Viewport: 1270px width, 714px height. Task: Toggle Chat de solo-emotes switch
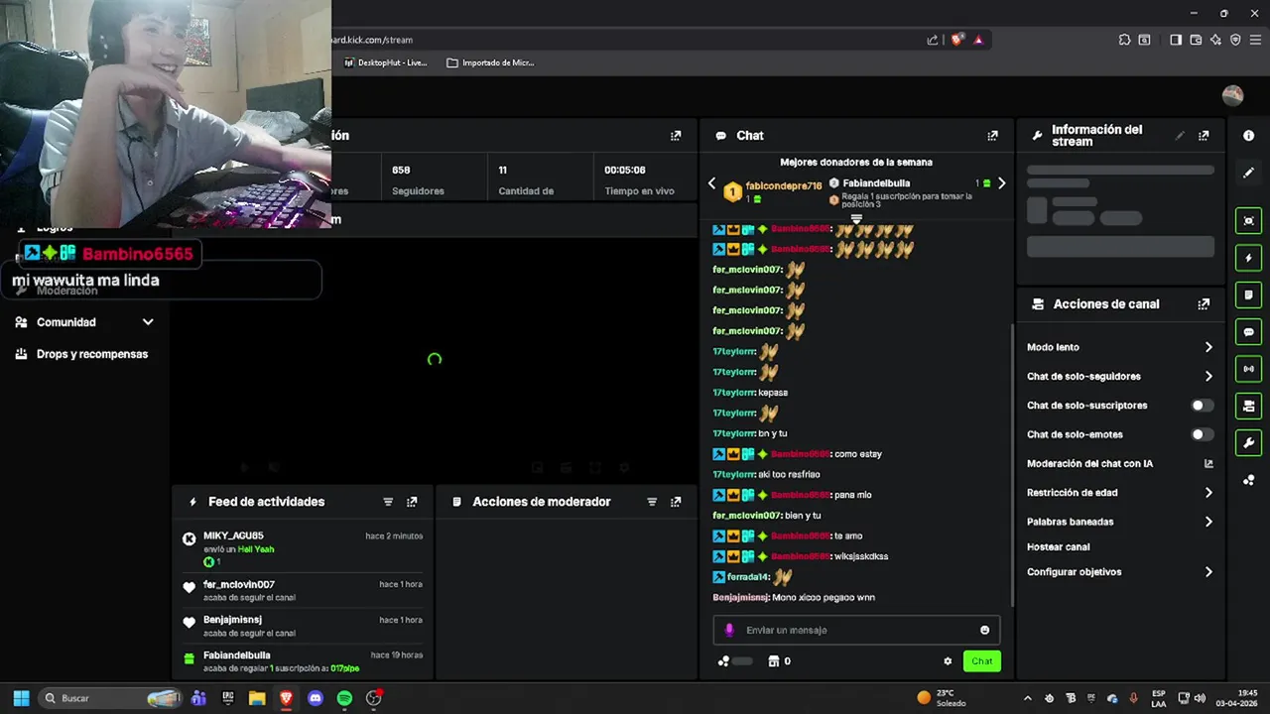pos(1202,434)
